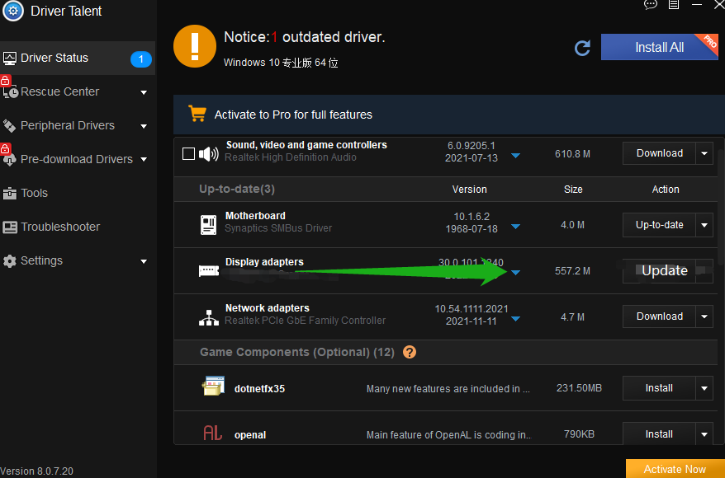
Task: Click the refresh rescan icon
Action: [582, 48]
